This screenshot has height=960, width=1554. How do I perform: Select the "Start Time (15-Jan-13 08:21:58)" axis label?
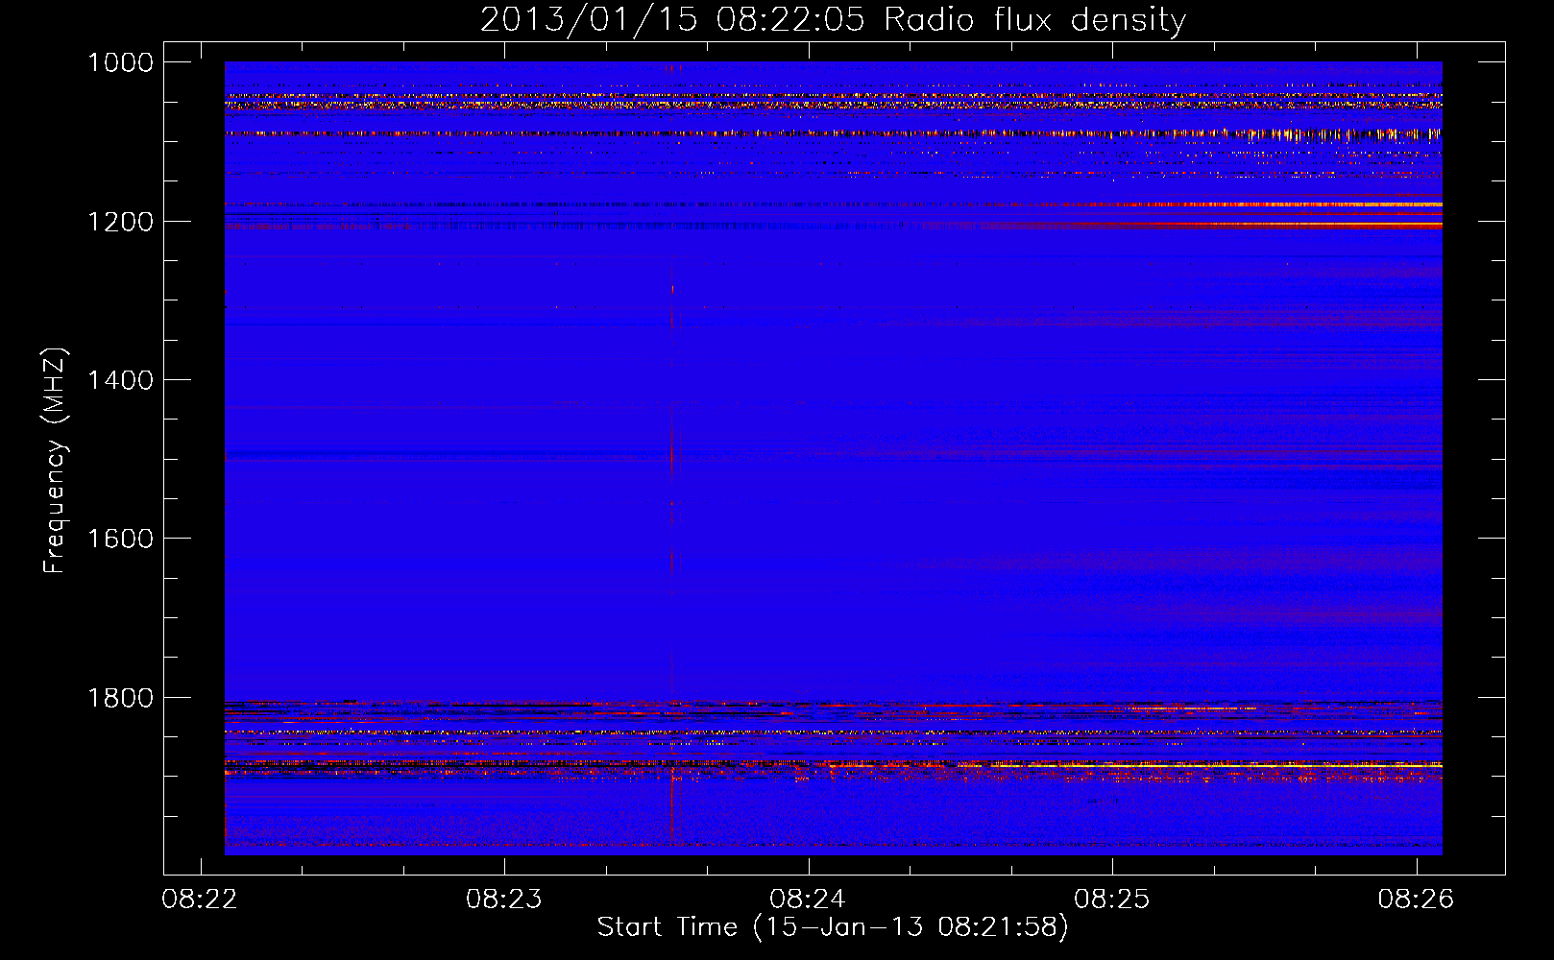tap(833, 927)
